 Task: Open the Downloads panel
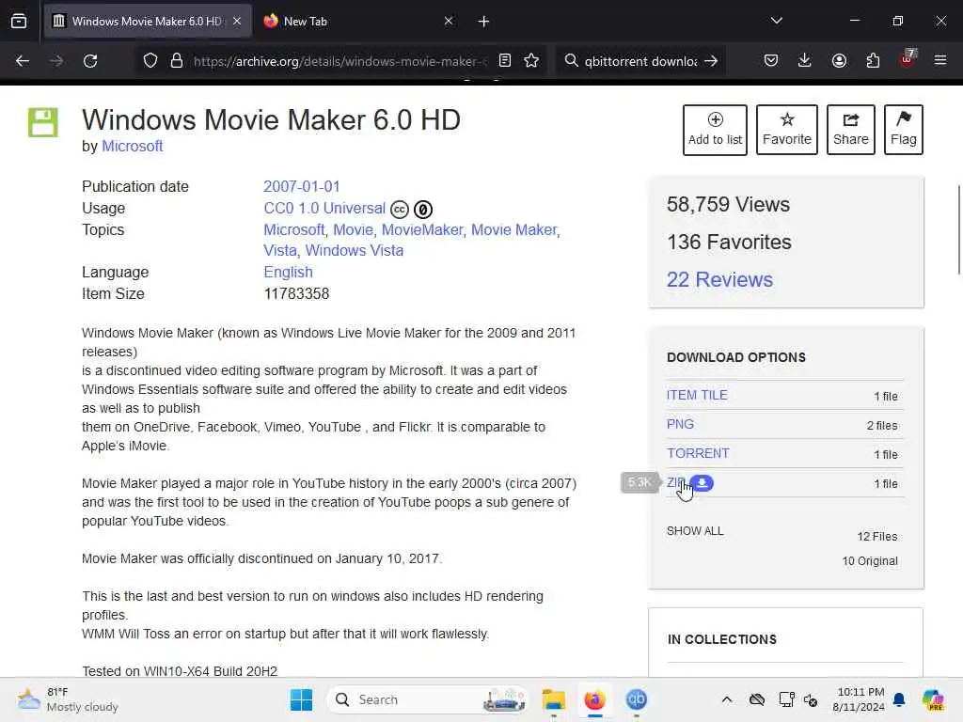805,60
